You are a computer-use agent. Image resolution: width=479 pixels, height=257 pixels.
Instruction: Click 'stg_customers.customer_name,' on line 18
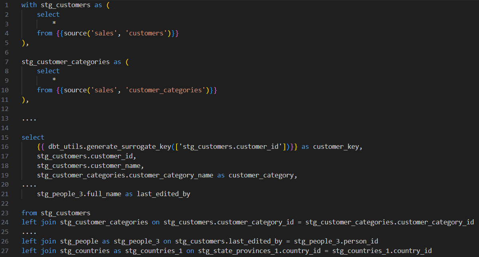coord(91,166)
